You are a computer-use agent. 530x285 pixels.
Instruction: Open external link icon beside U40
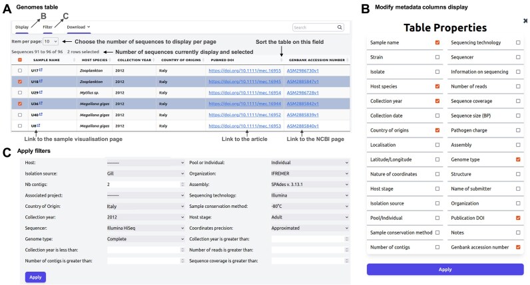pyautogui.click(x=41, y=114)
